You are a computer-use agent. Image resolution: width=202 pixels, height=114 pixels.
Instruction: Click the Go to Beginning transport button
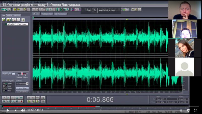tap(4, 101)
